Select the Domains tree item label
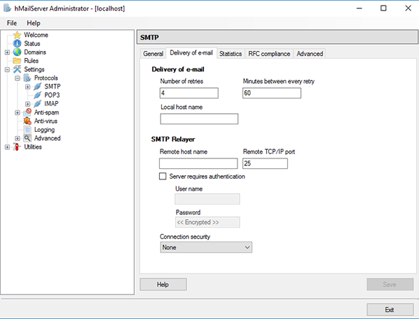Screen dimensions: 419x319 tap(35, 52)
